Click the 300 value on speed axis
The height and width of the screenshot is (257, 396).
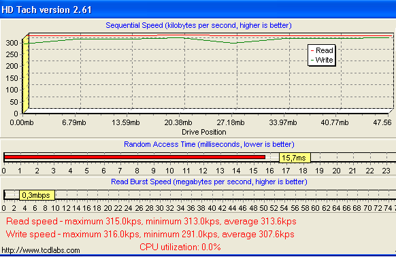click(x=12, y=43)
